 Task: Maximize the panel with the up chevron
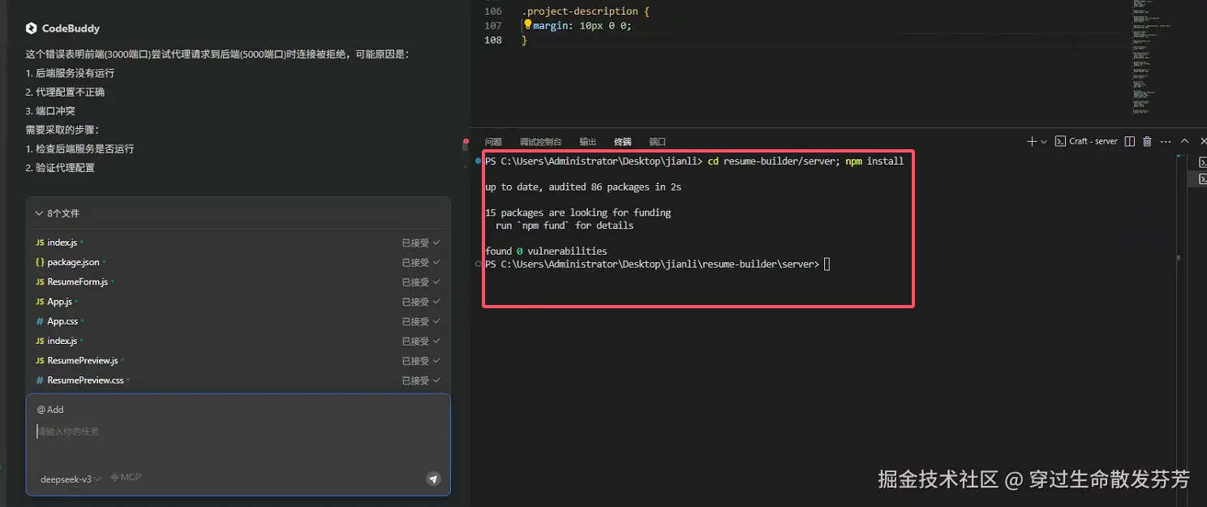pyautogui.click(x=1184, y=141)
